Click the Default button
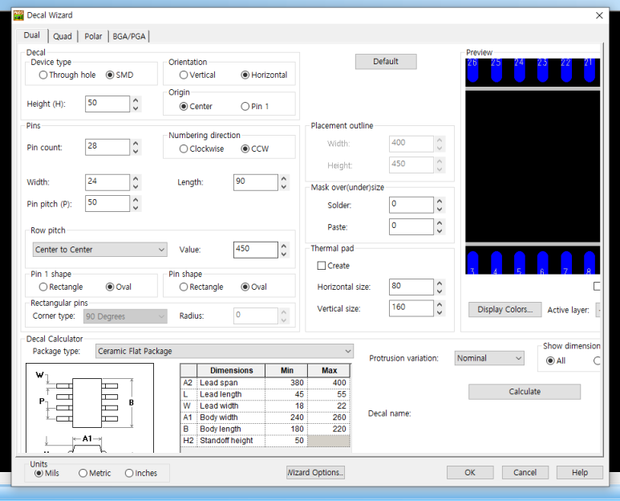 (x=386, y=62)
